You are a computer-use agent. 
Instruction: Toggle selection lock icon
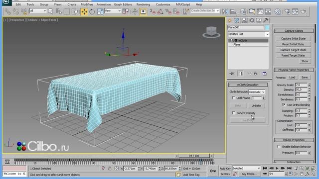110,169
